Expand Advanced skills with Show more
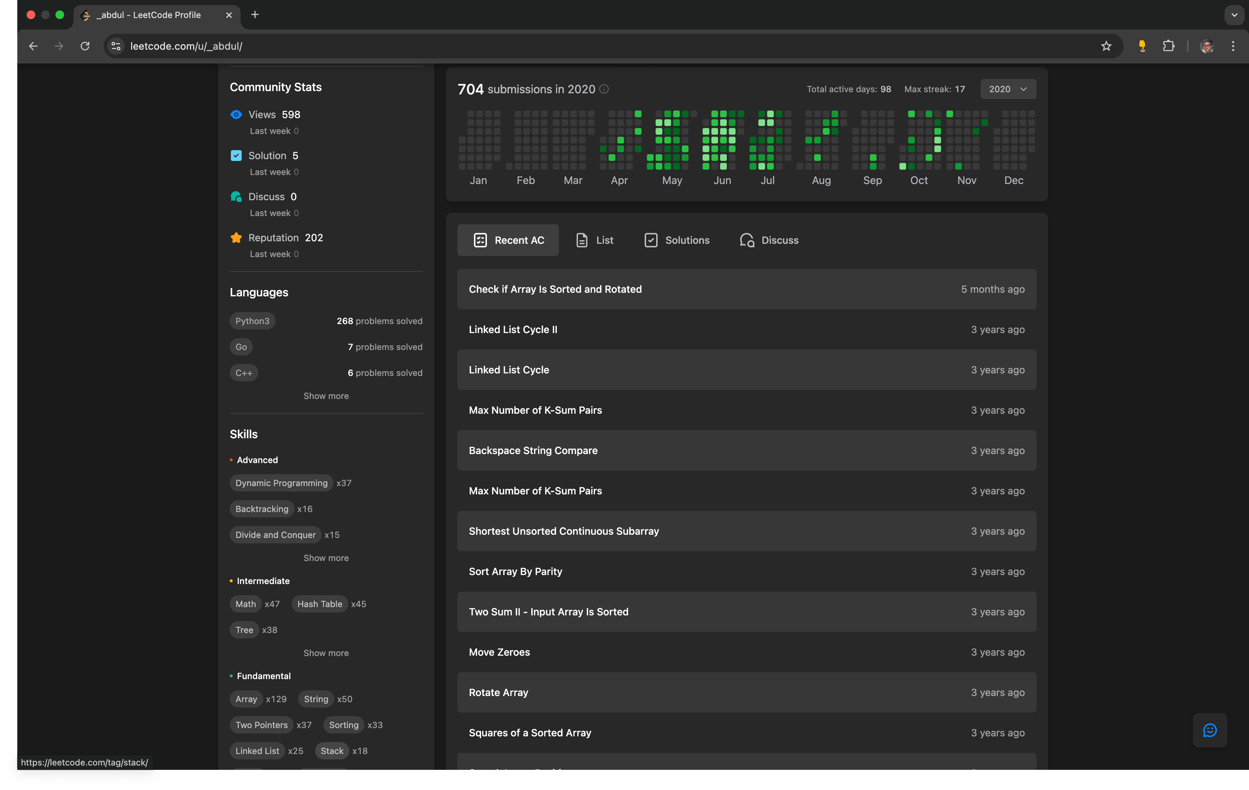 click(326, 558)
